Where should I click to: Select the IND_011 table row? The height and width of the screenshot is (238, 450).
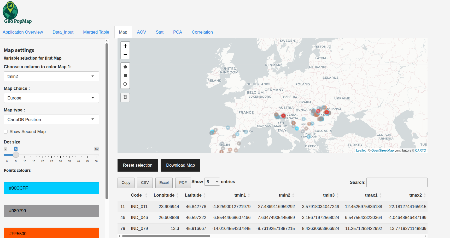click(x=272, y=206)
